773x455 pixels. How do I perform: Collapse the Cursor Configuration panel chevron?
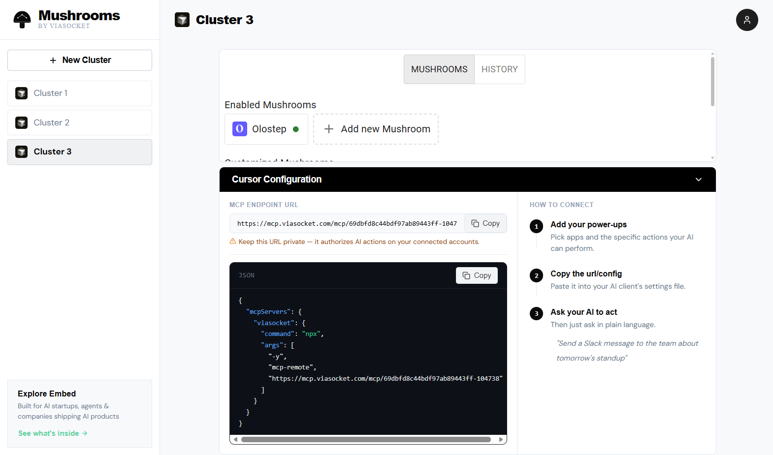699,180
